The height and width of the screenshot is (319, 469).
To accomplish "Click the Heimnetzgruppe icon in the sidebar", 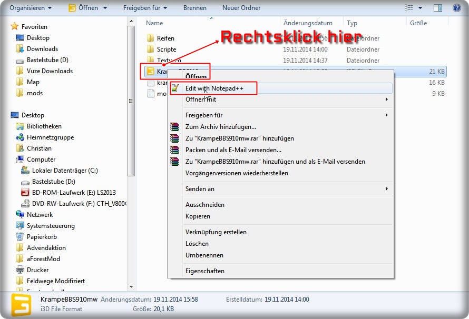I will [x=20, y=137].
